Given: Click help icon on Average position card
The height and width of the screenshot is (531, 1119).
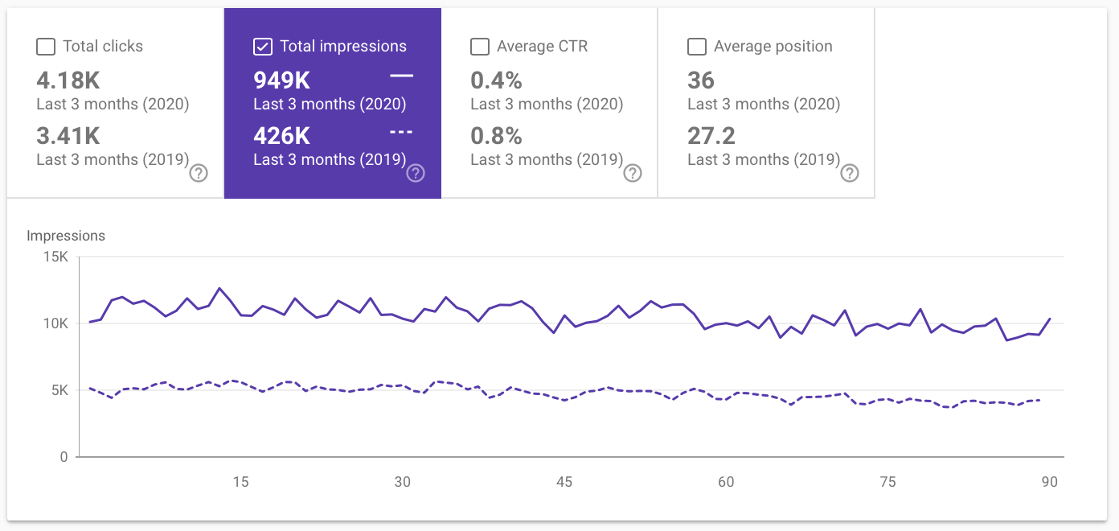Looking at the screenshot, I should pyautogui.click(x=850, y=173).
